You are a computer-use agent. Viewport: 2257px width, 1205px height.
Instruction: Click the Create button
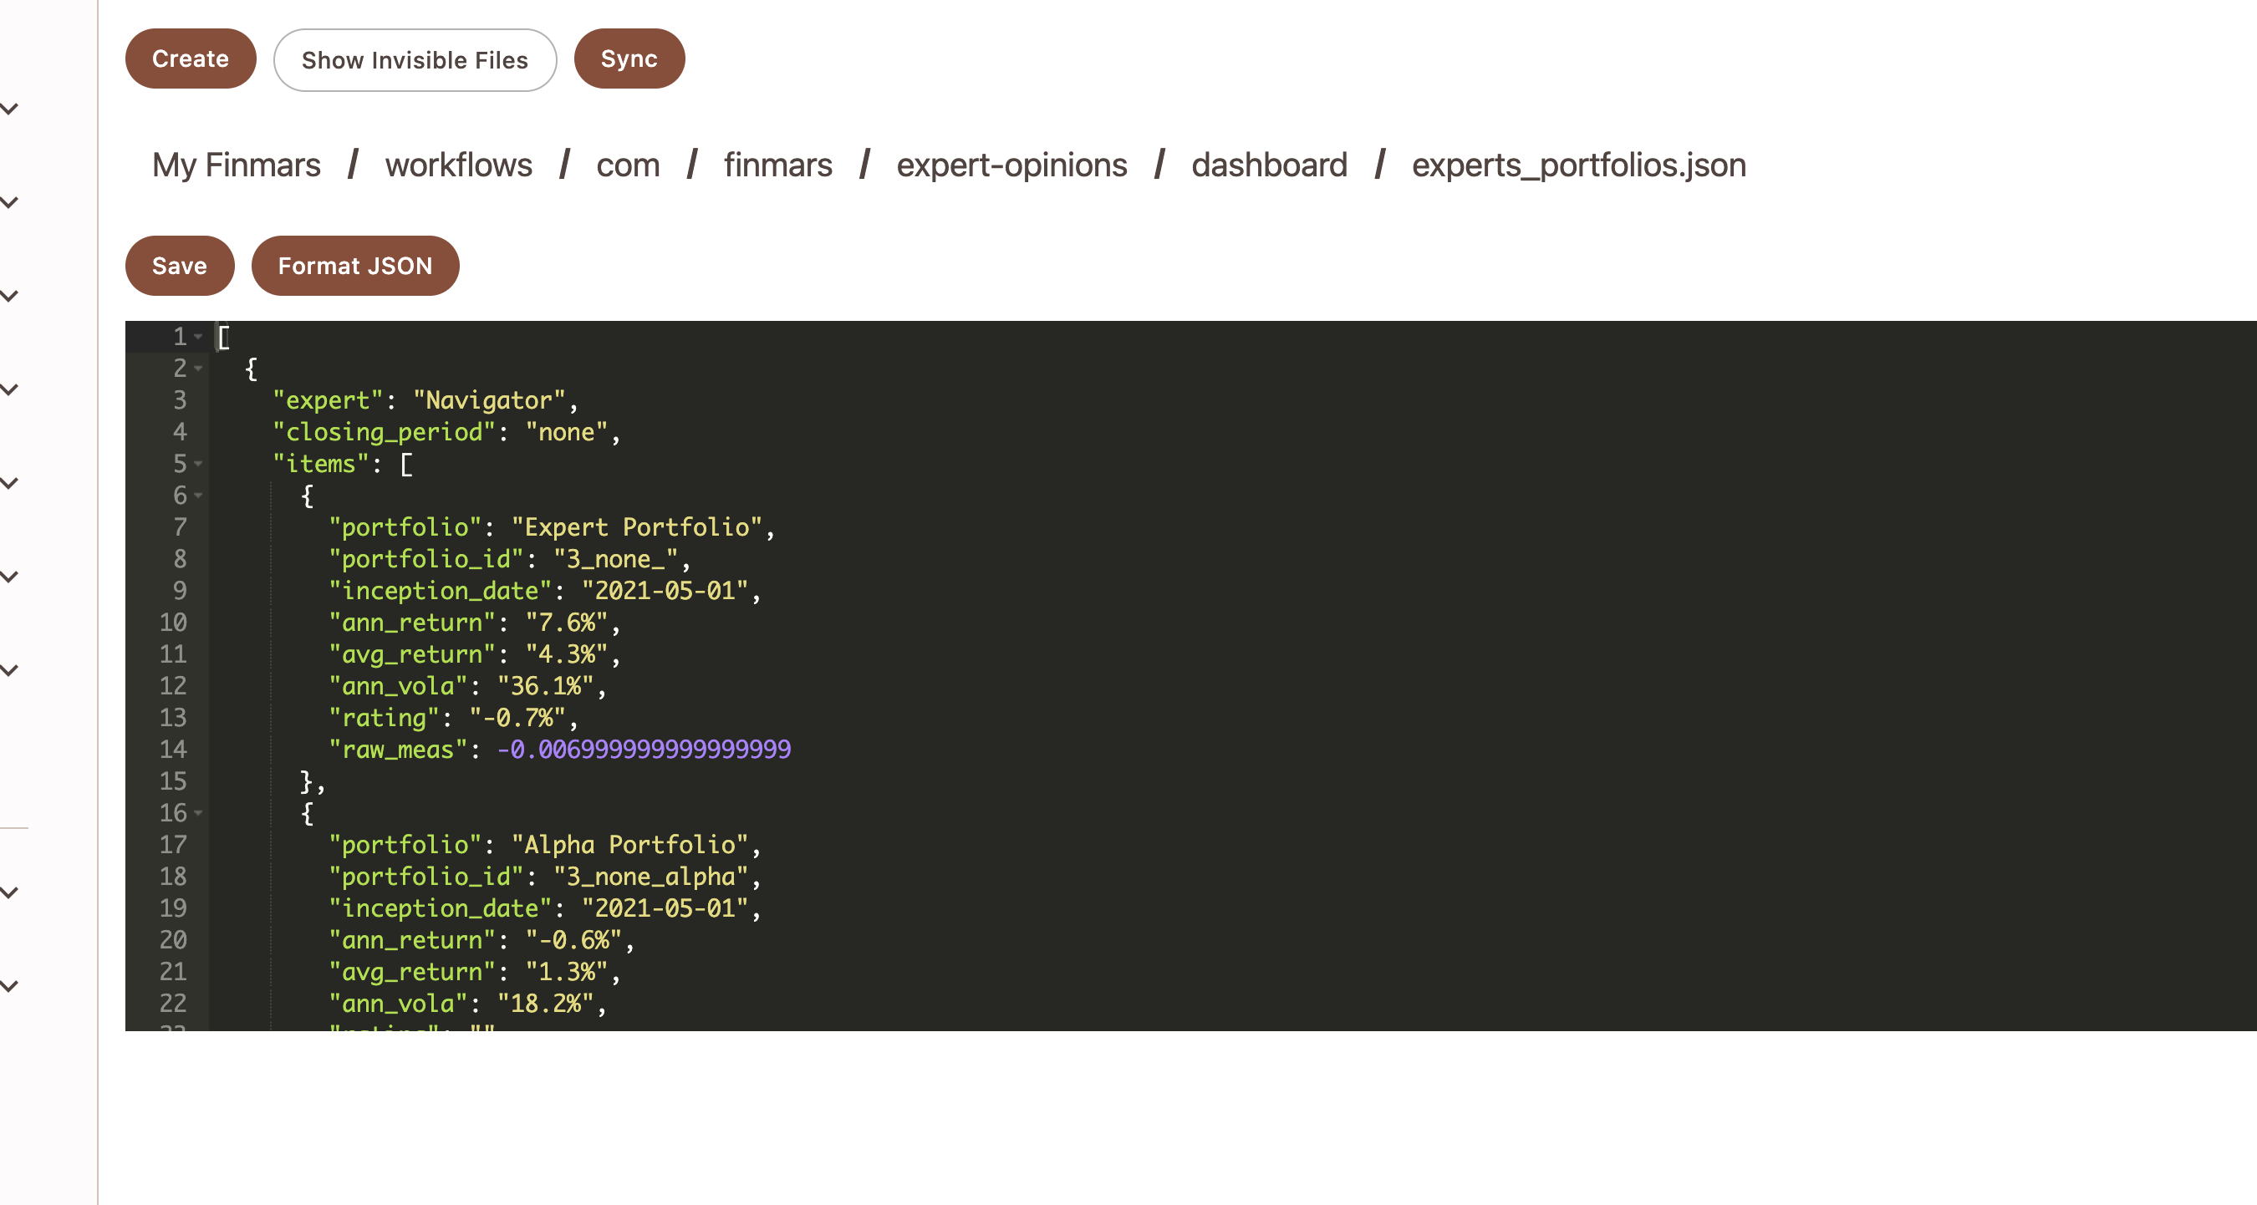190,58
